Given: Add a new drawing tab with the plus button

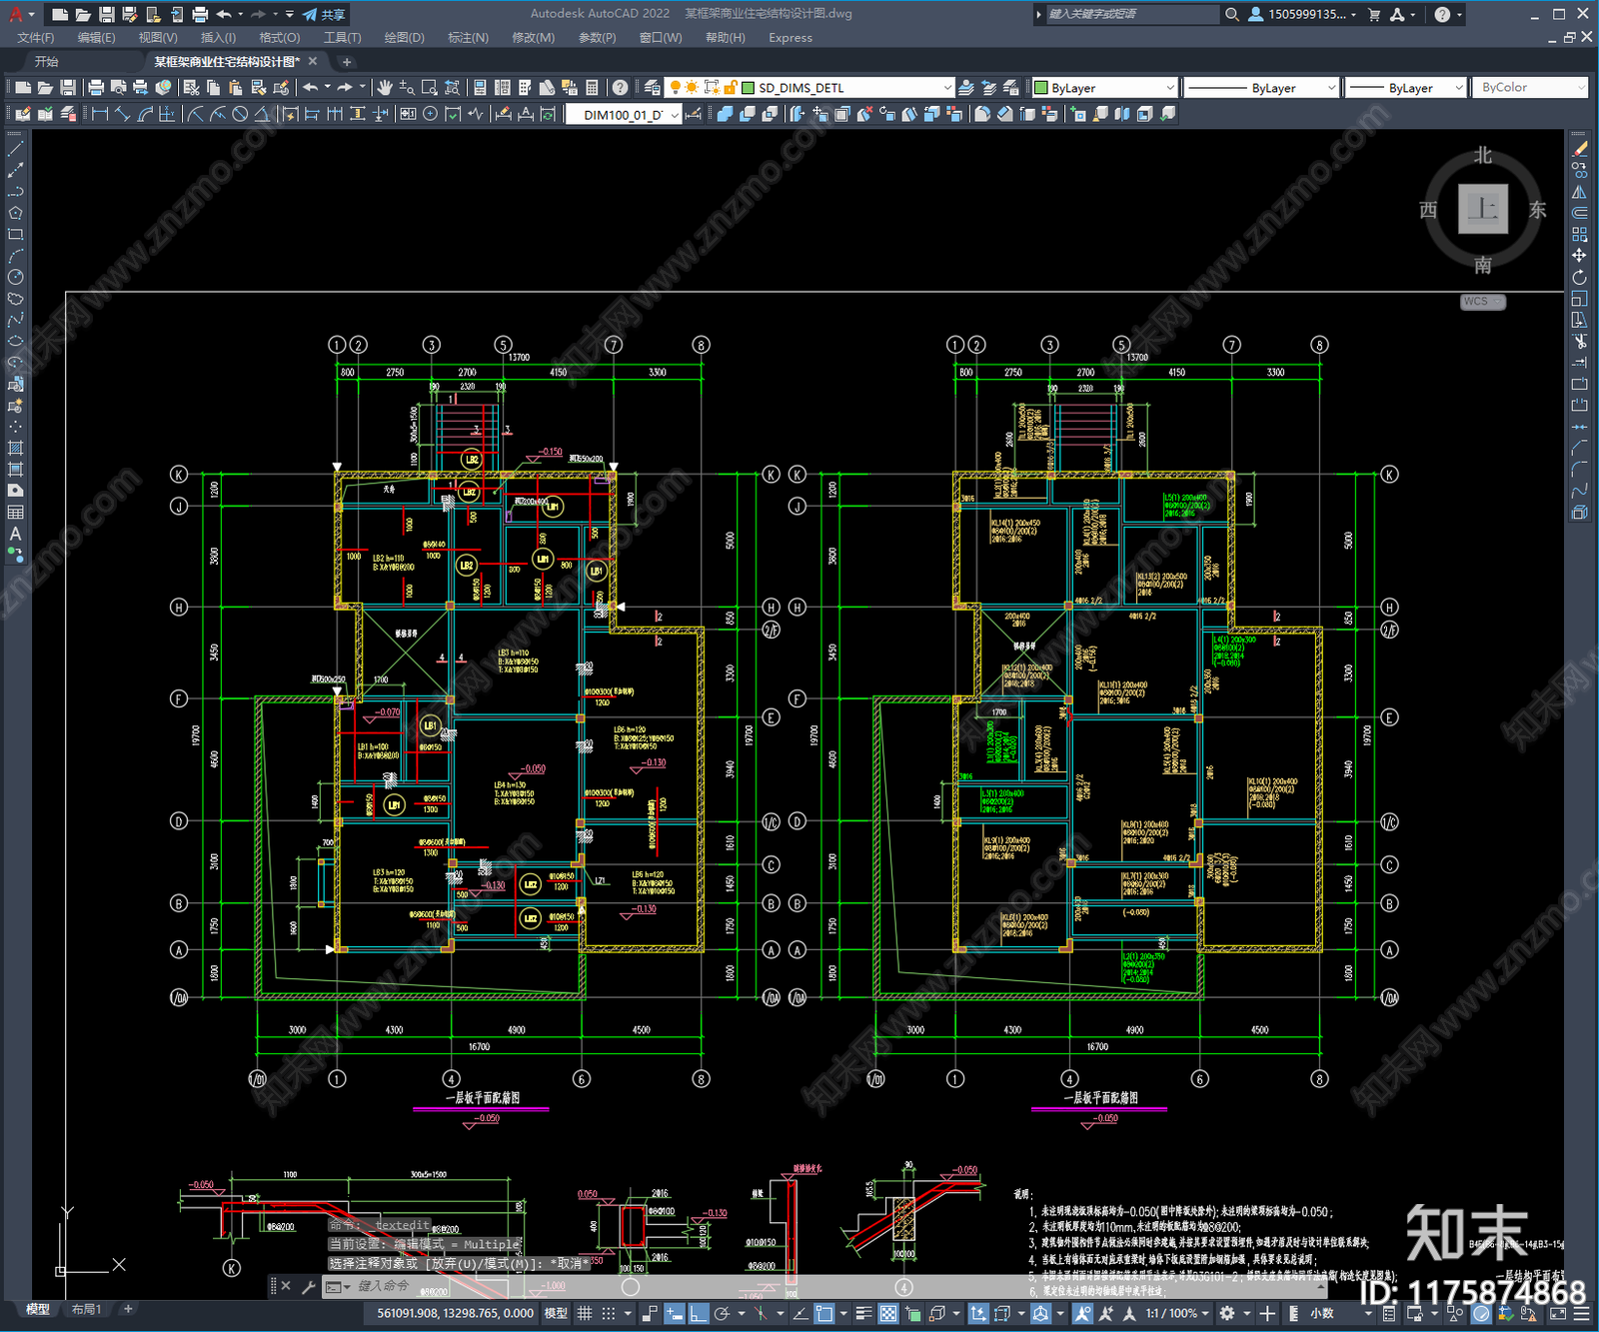Looking at the screenshot, I should pyautogui.click(x=347, y=62).
